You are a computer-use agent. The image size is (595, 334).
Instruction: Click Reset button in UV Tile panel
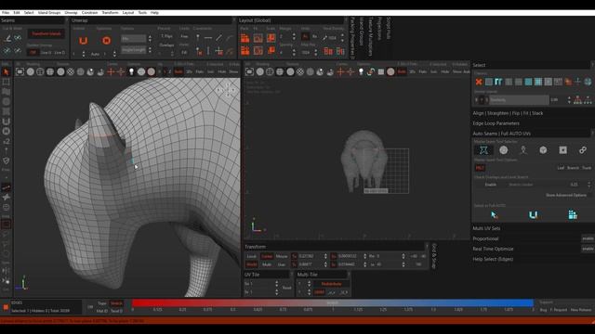287,288
